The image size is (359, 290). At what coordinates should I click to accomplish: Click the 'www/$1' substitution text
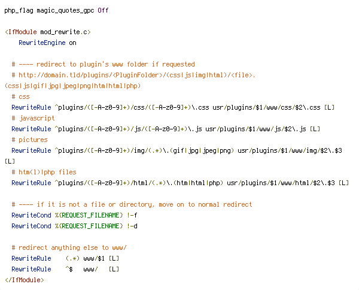[x=94, y=259]
